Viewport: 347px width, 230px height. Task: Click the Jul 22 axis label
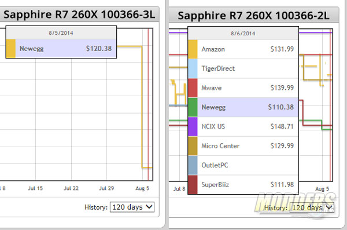click(71, 188)
